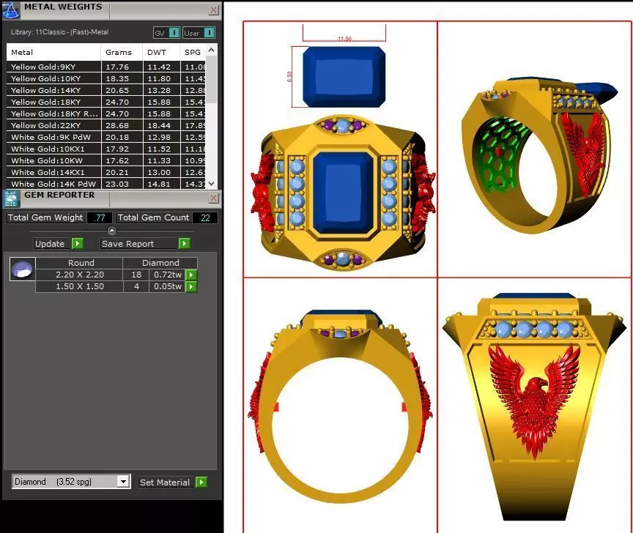This screenshot has height=533, width=633.
Task: Click the round gem thumbnail
Action: click(x=22, y=269)
